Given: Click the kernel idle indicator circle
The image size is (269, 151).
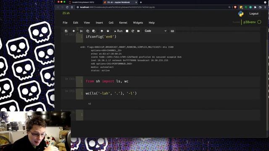Looking at the screenshot, I should (x=259, y=22).
